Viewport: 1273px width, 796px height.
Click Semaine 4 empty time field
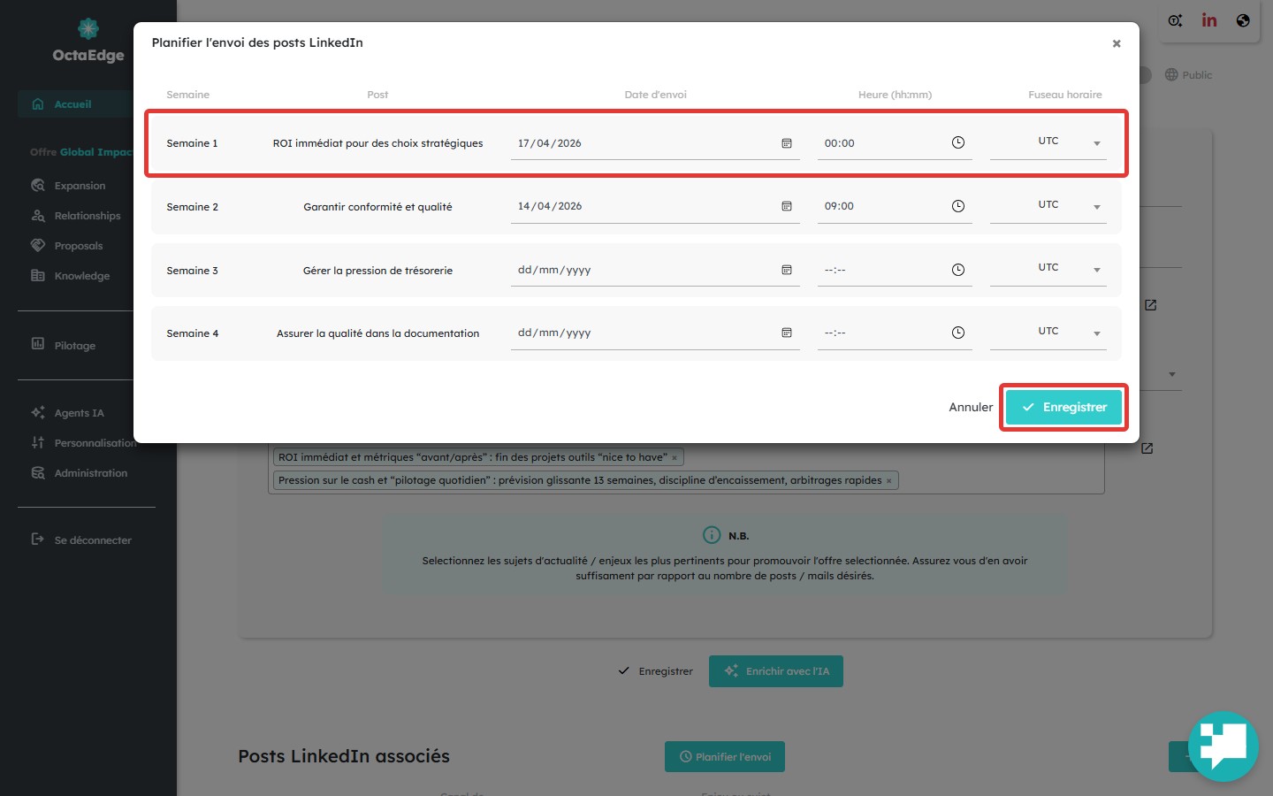click(895, 333)
